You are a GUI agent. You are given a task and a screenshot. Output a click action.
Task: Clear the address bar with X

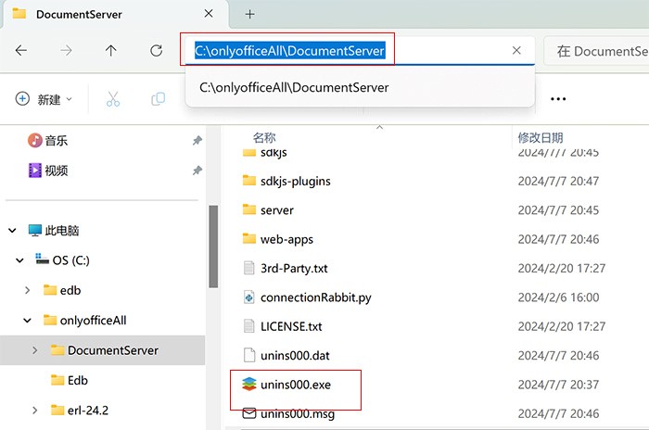pyautogui.click(x=516, y=50)
